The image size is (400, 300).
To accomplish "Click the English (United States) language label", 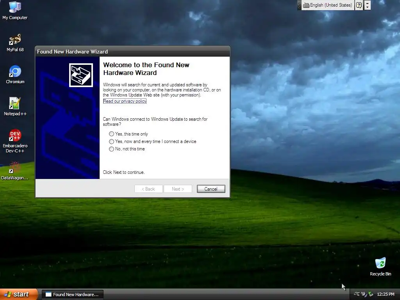I will click(331, 5).
